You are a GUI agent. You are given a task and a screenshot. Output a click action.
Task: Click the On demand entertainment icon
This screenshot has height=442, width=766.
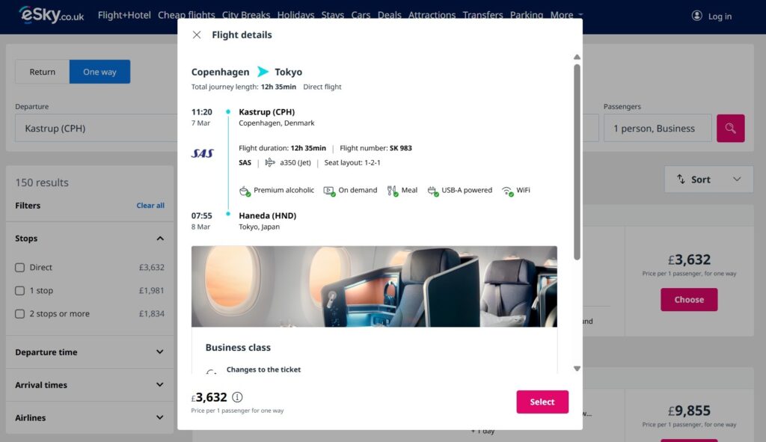click(x=330, y=190)
